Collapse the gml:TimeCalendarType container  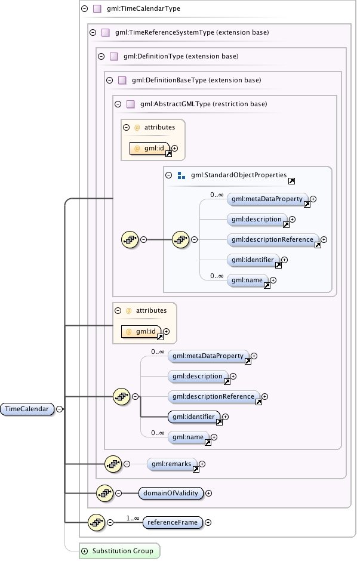click(x=84, y=8)
